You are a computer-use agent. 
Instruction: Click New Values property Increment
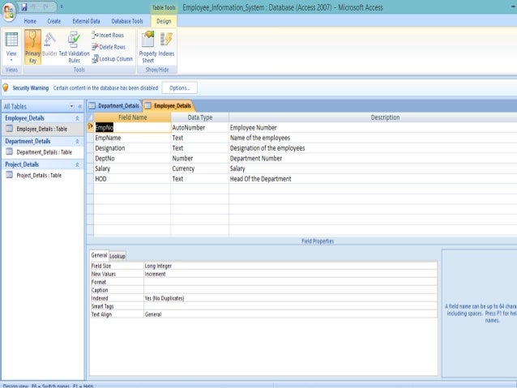(x=290, y=274)
